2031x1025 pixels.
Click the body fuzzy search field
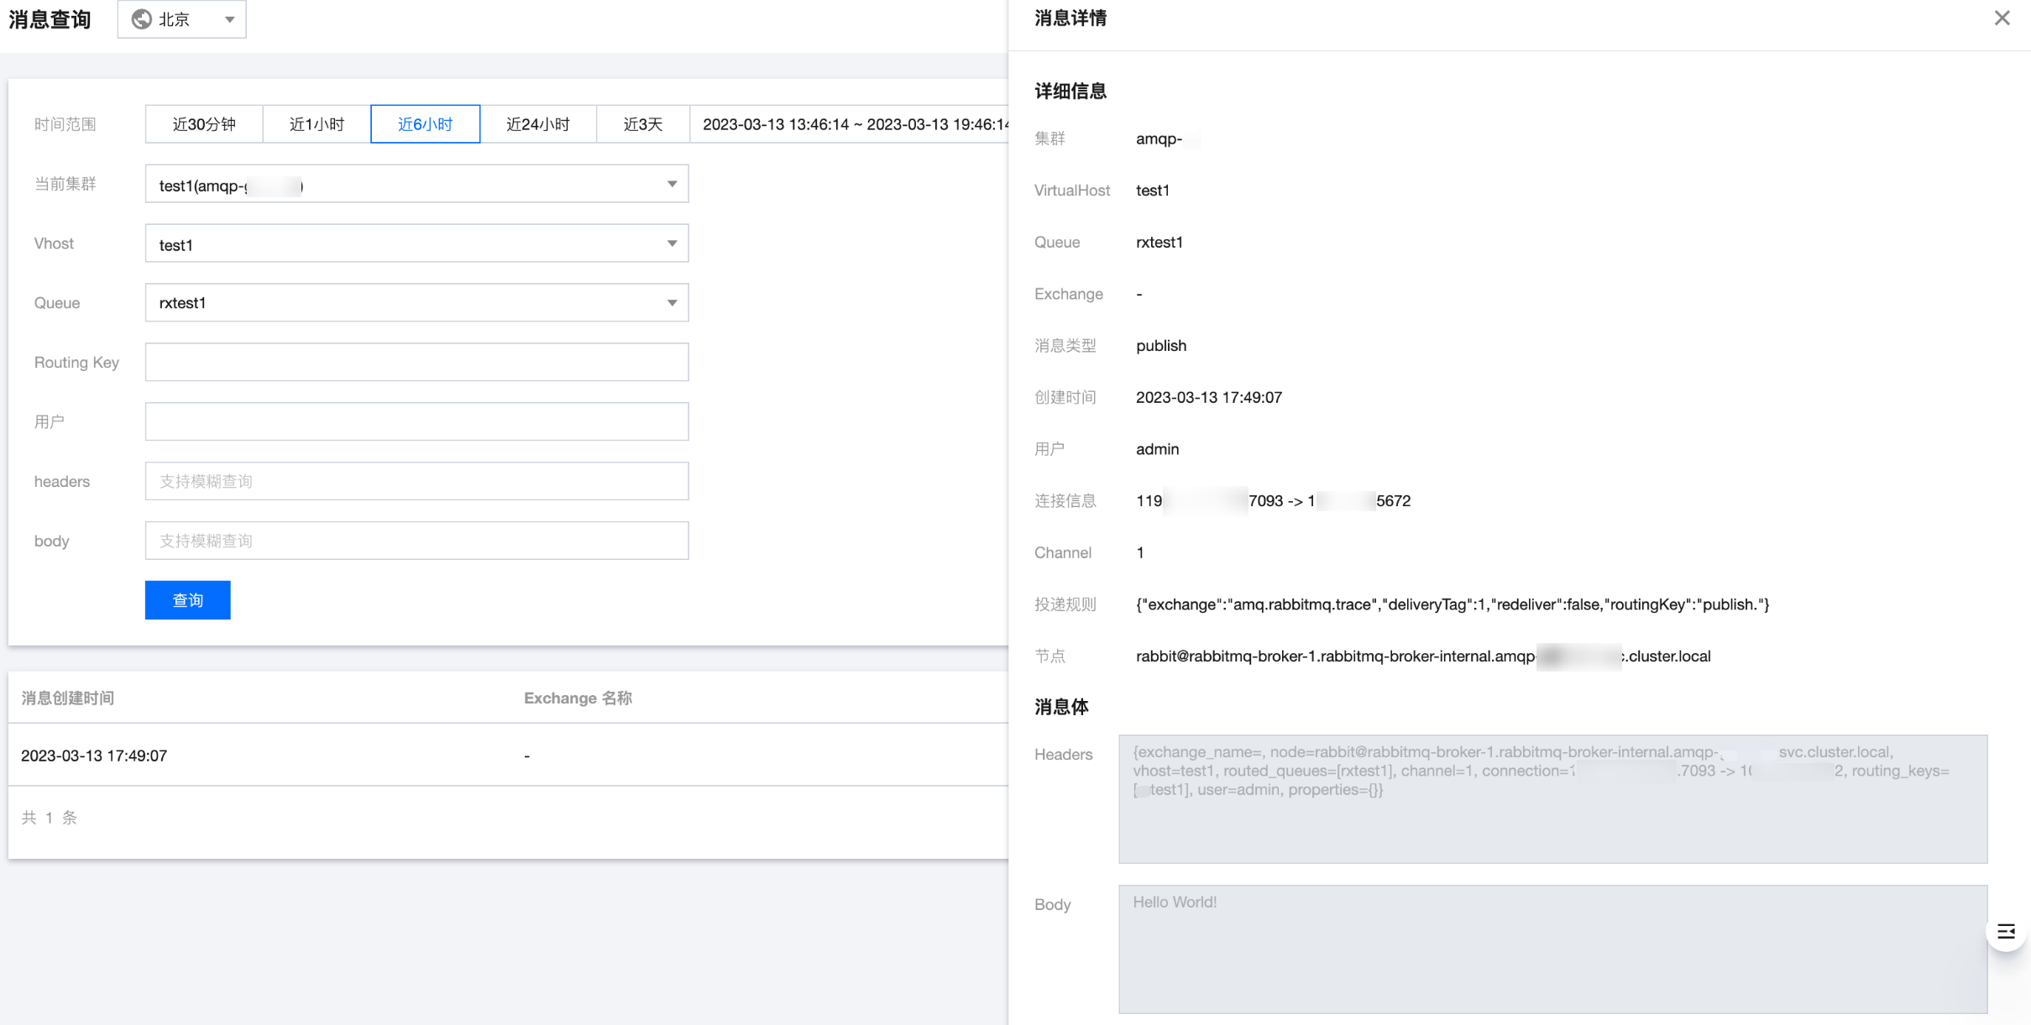click(x=416, y=541)
